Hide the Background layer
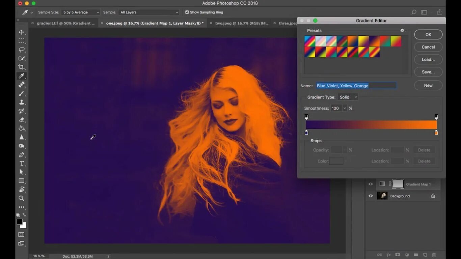461x259 pixels. 371,196
